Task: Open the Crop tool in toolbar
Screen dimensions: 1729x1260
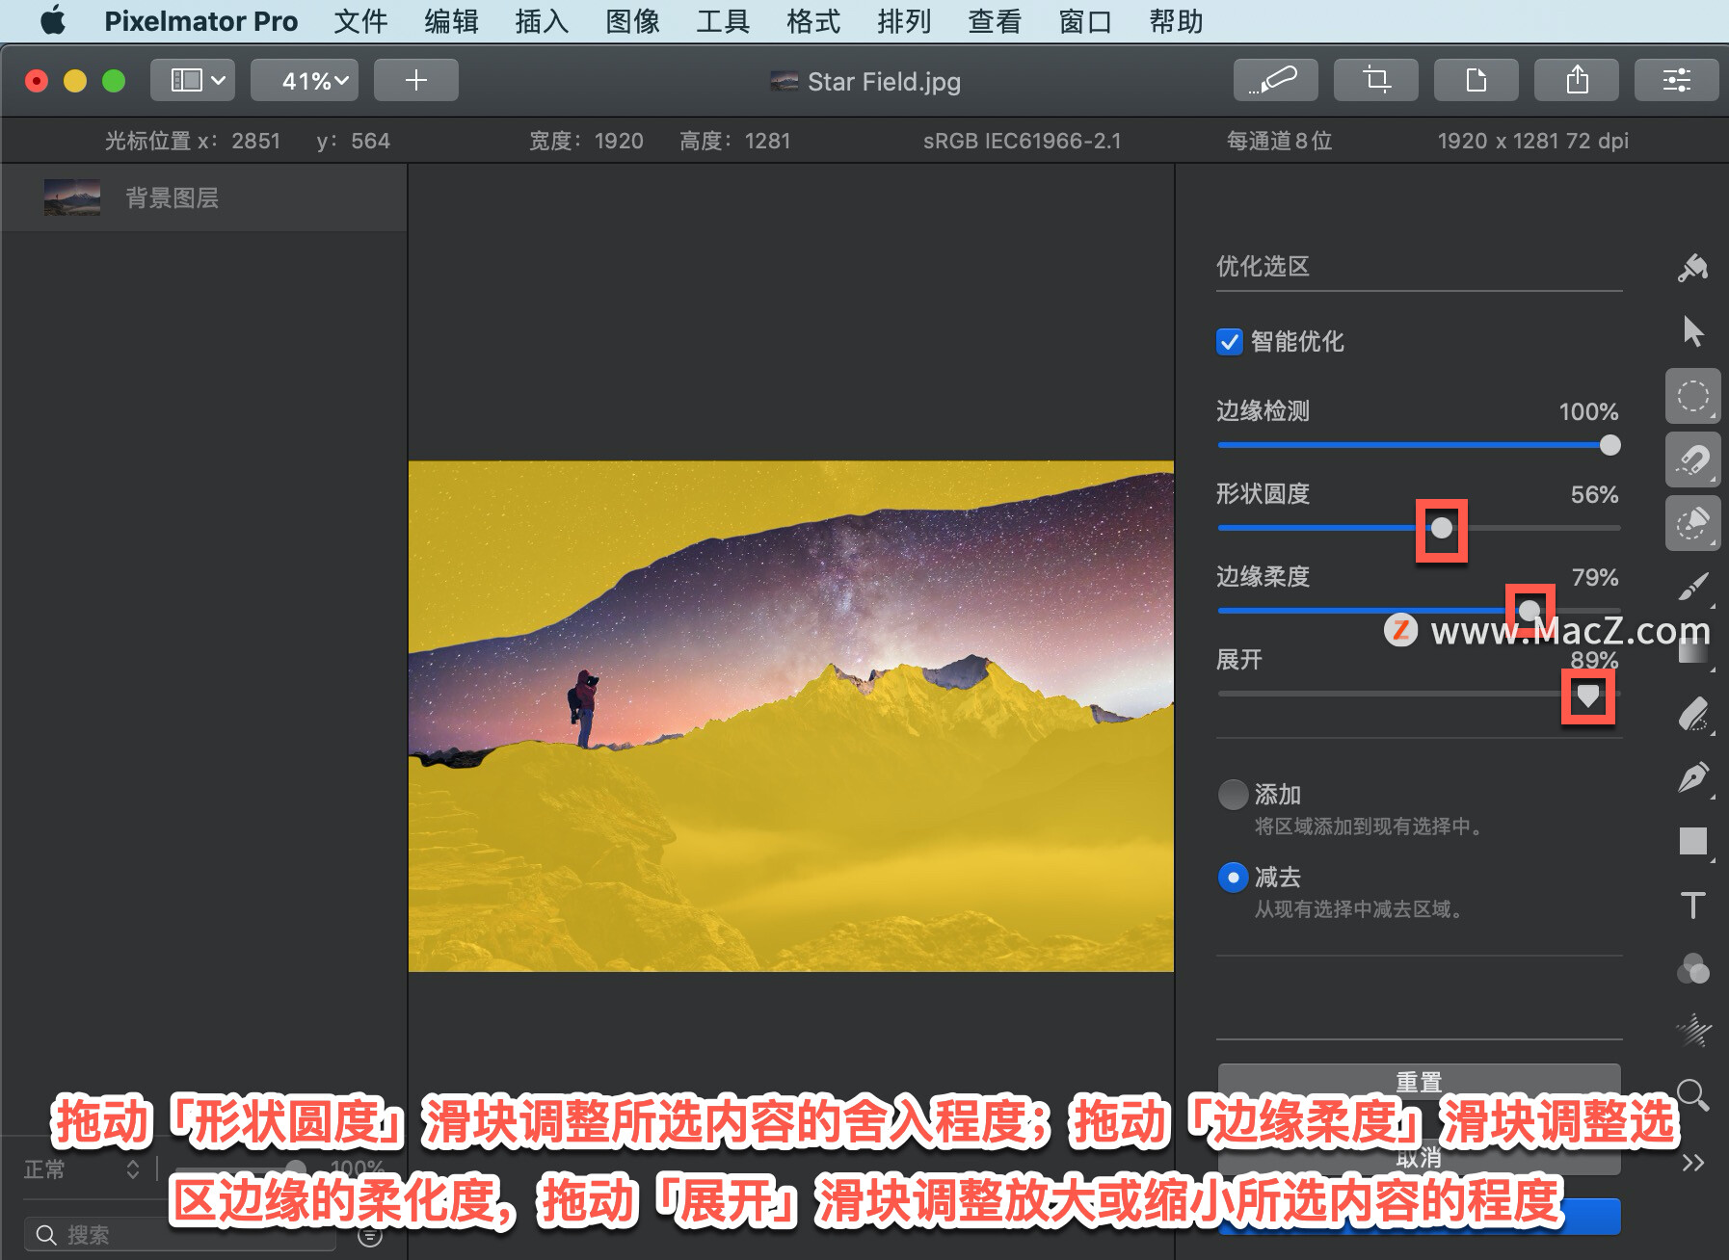Action: (1376, 80)
